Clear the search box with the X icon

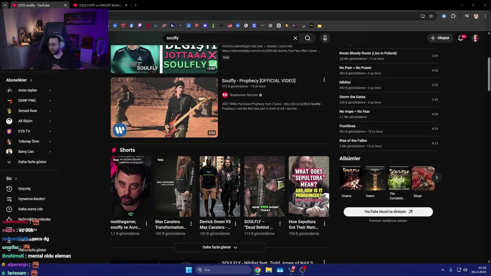click(295, 38)
